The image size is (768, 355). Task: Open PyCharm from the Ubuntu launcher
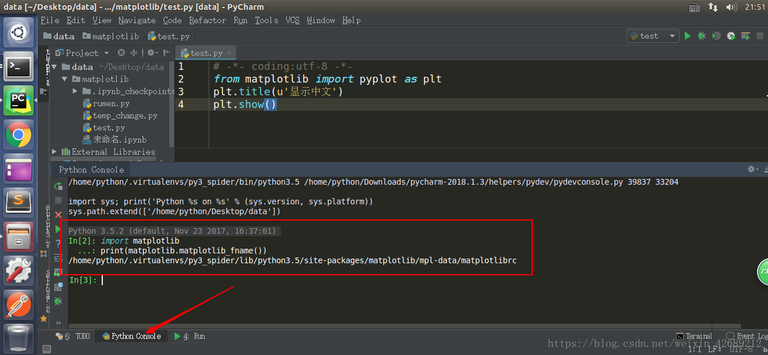click(18, 100)
